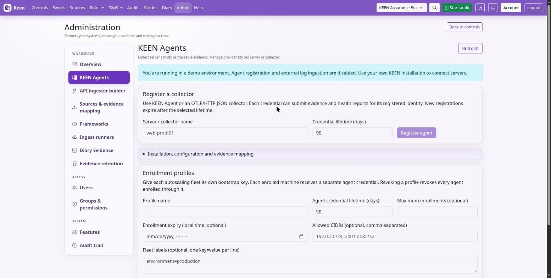Open the Audits nav item
The height and width of the screenshot is (278, 551).
tap(133, 8)
